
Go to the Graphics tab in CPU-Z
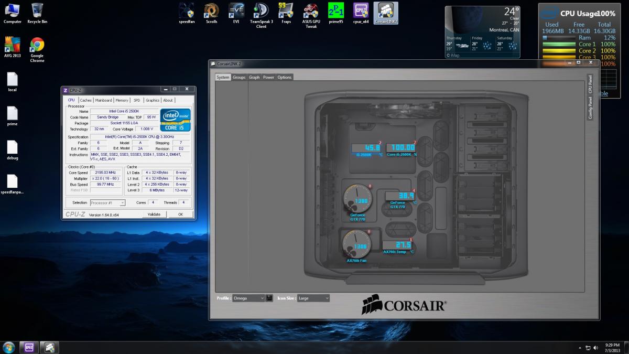tap(153, 100)
